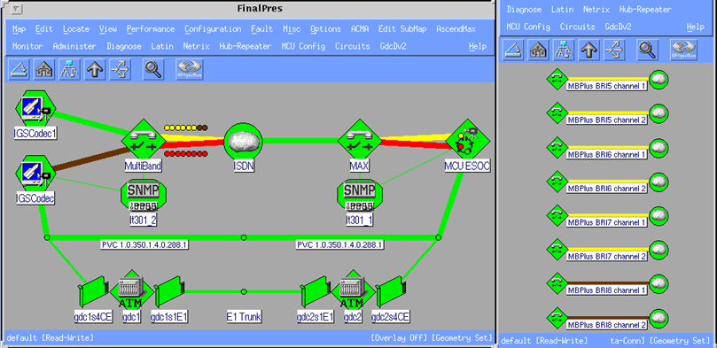
Task: Open the Performance menu
Action: 151,29
